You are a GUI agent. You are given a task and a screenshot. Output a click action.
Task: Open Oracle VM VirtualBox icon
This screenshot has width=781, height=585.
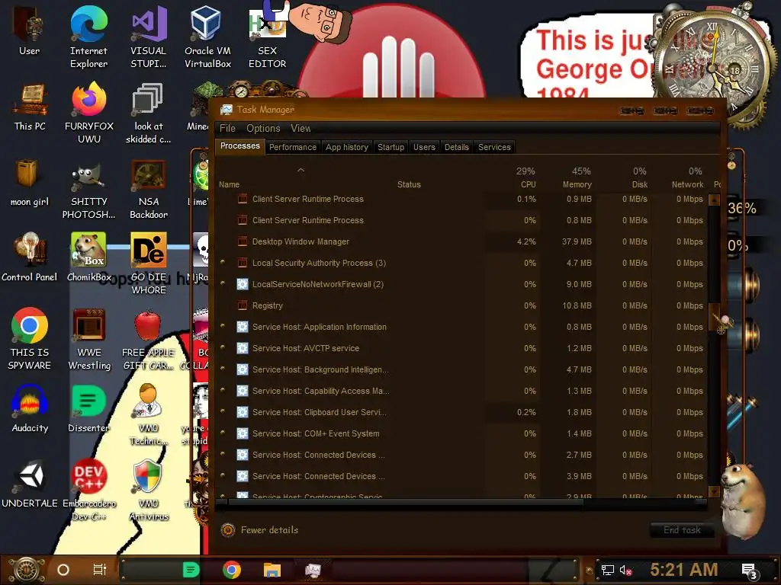click(x=207, y=37)
